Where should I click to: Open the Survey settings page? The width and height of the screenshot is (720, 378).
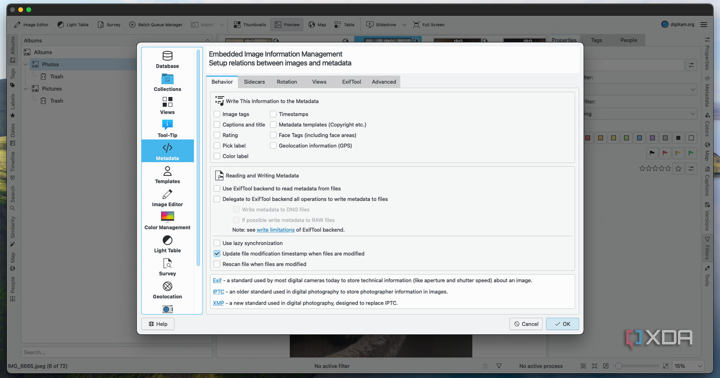tap(168, 267)
